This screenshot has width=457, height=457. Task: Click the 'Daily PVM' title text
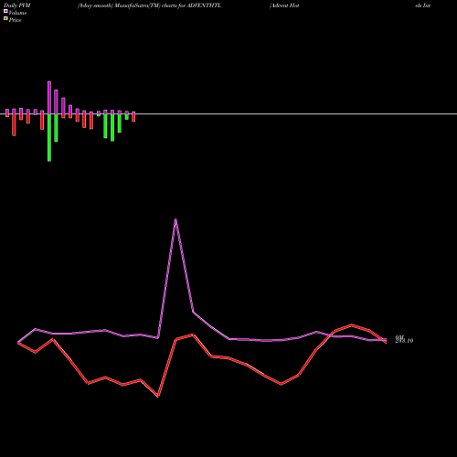[17, 5]
